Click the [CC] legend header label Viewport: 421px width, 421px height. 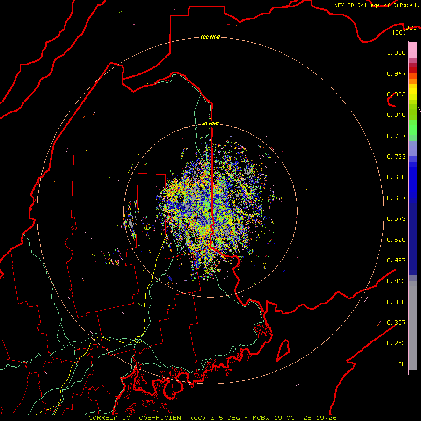pos(399,32)
